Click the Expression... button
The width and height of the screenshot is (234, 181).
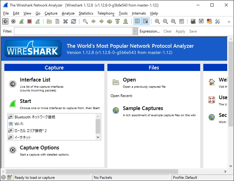tap(150, 31)
